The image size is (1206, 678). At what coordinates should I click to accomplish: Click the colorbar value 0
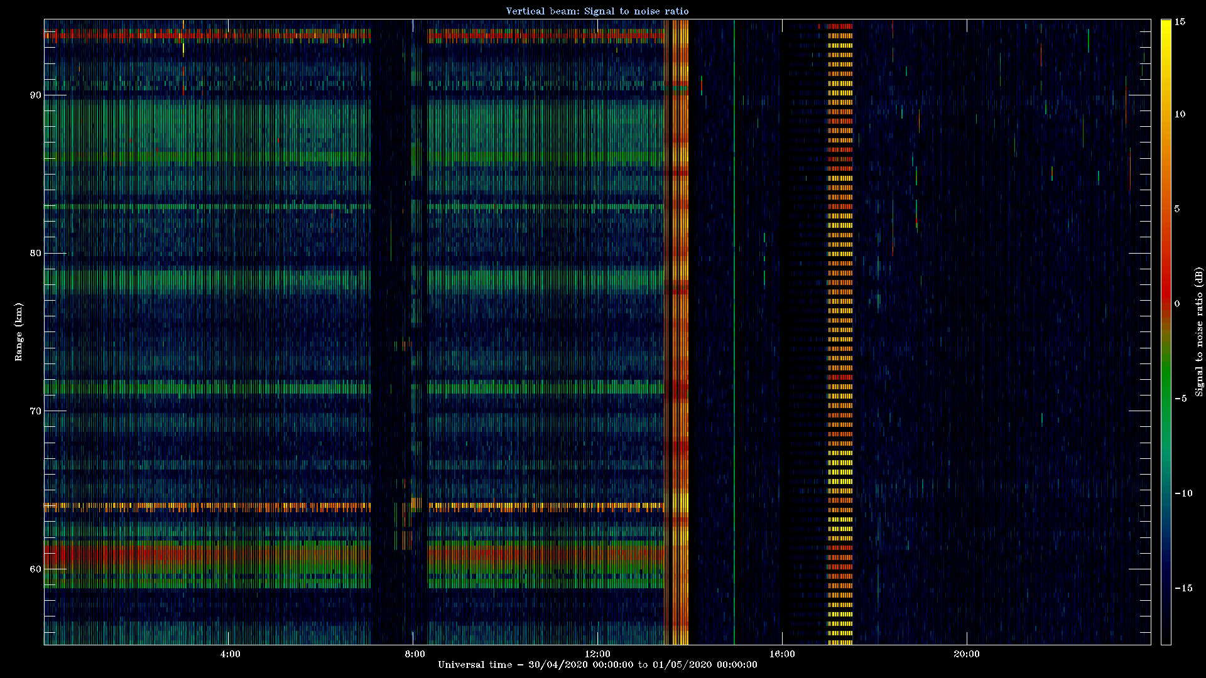click(1178, 303)
